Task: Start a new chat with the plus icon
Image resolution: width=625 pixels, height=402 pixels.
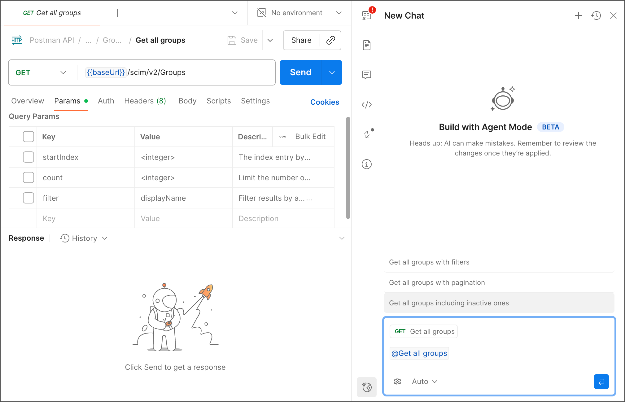Action: (579, 15)
